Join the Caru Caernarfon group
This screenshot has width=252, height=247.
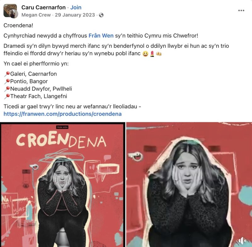click(x=76, y=7)
